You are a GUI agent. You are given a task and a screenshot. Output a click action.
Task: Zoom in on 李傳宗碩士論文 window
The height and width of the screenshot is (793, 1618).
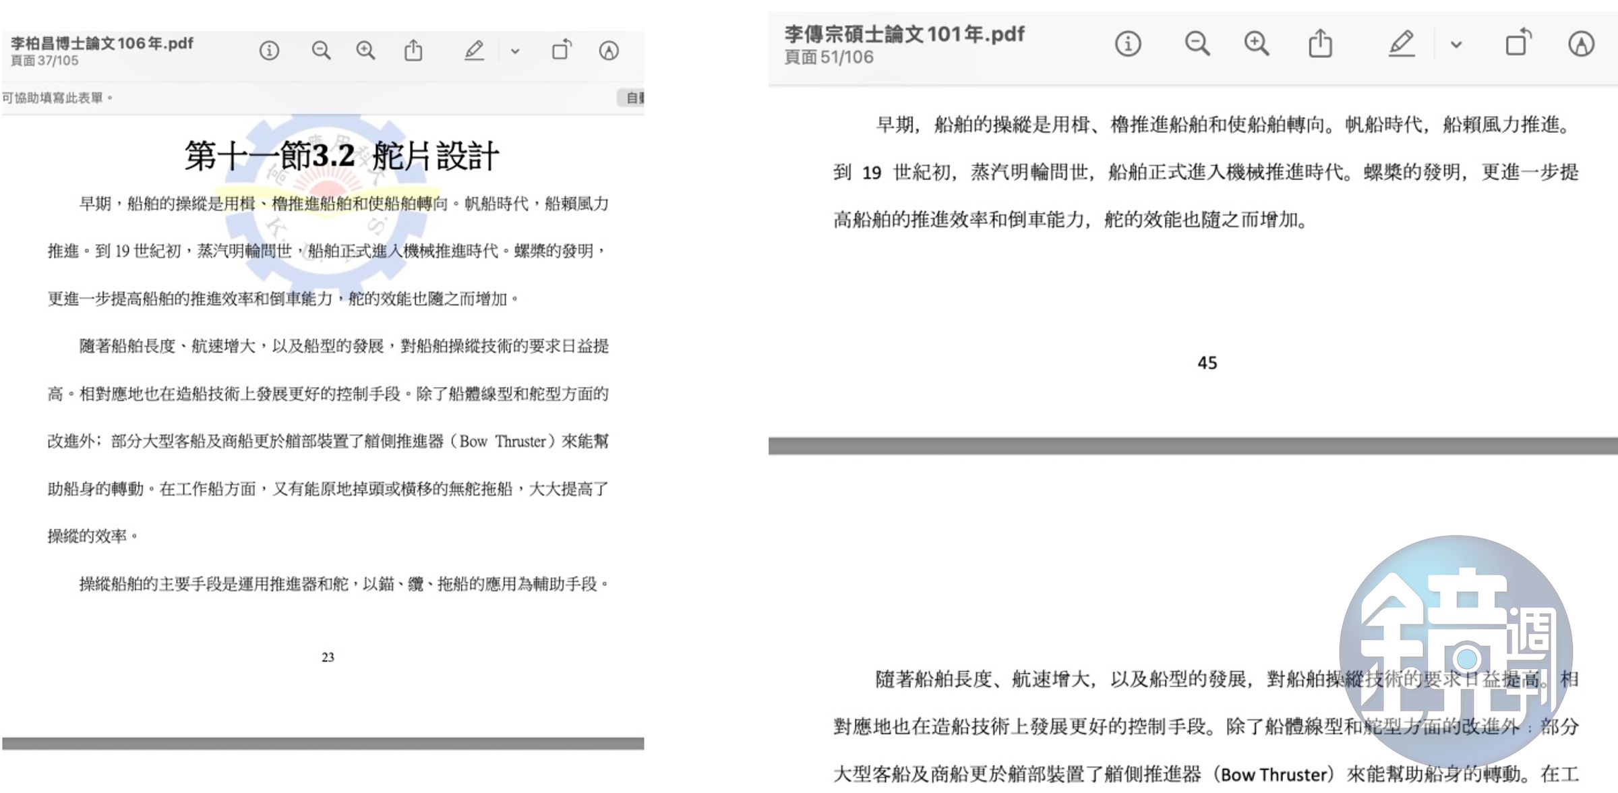[1257, 44]
